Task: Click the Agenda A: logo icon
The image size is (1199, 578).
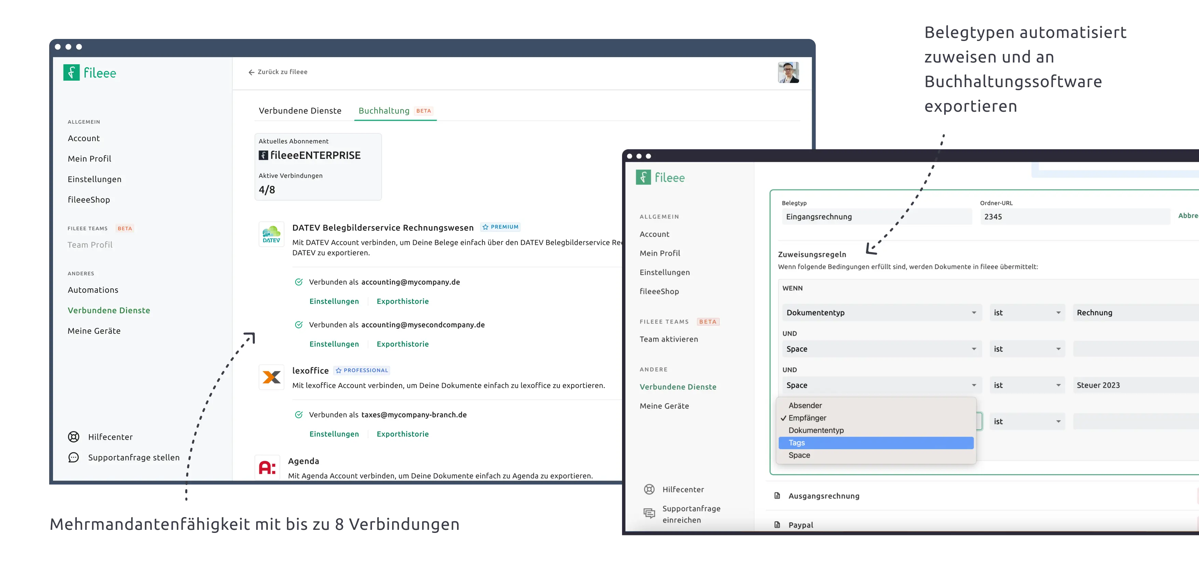Action: pos(267,467)
